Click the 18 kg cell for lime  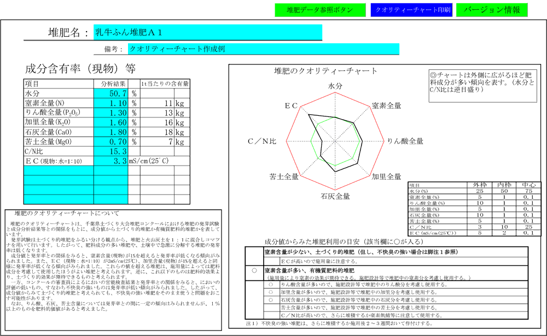158,132
